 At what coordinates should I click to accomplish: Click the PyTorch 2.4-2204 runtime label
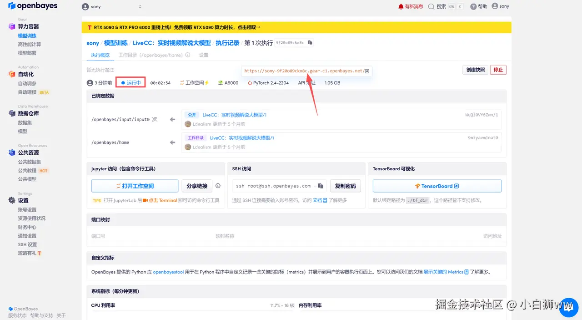[x=268, y=83]
